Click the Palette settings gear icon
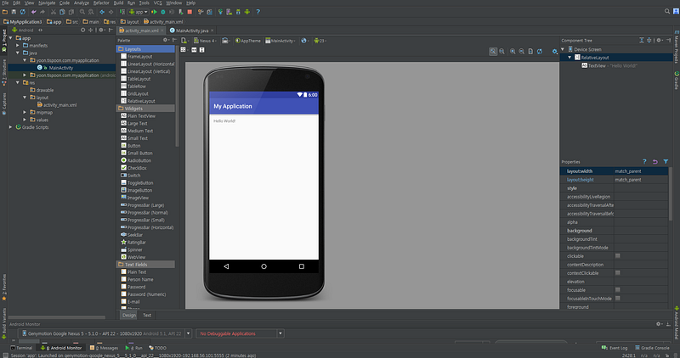The height and width of the screenshot is (358, 680). click(x=165, y=40)
